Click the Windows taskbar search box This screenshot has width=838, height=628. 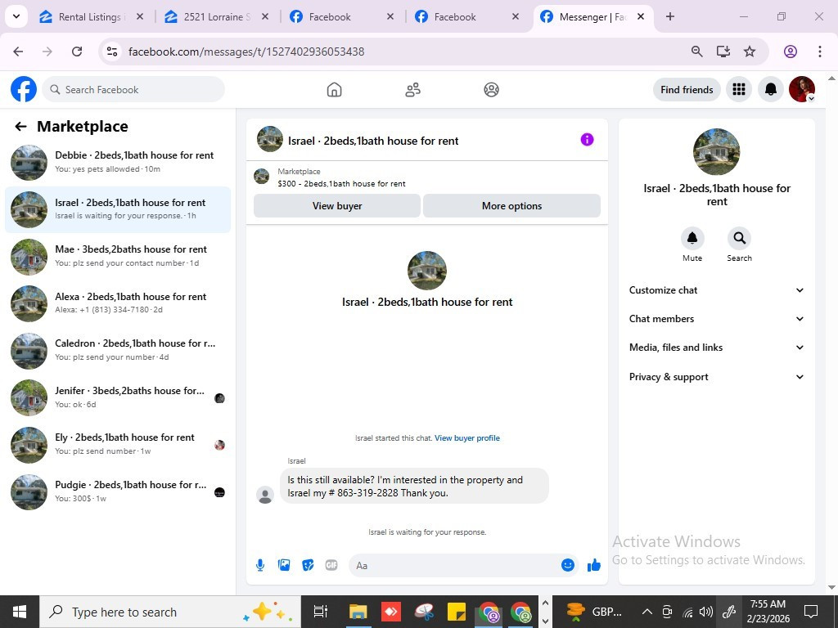coord(171,612)
